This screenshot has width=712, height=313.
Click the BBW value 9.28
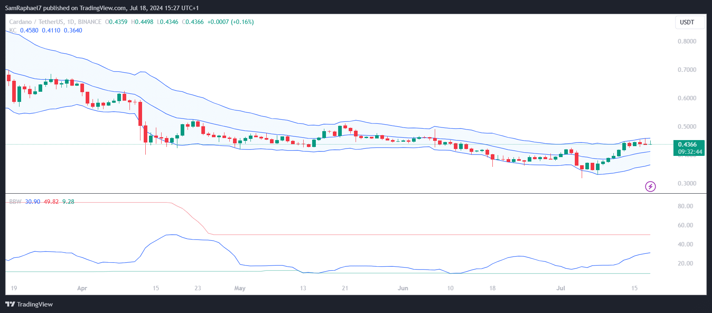click(x=68, y=202)
